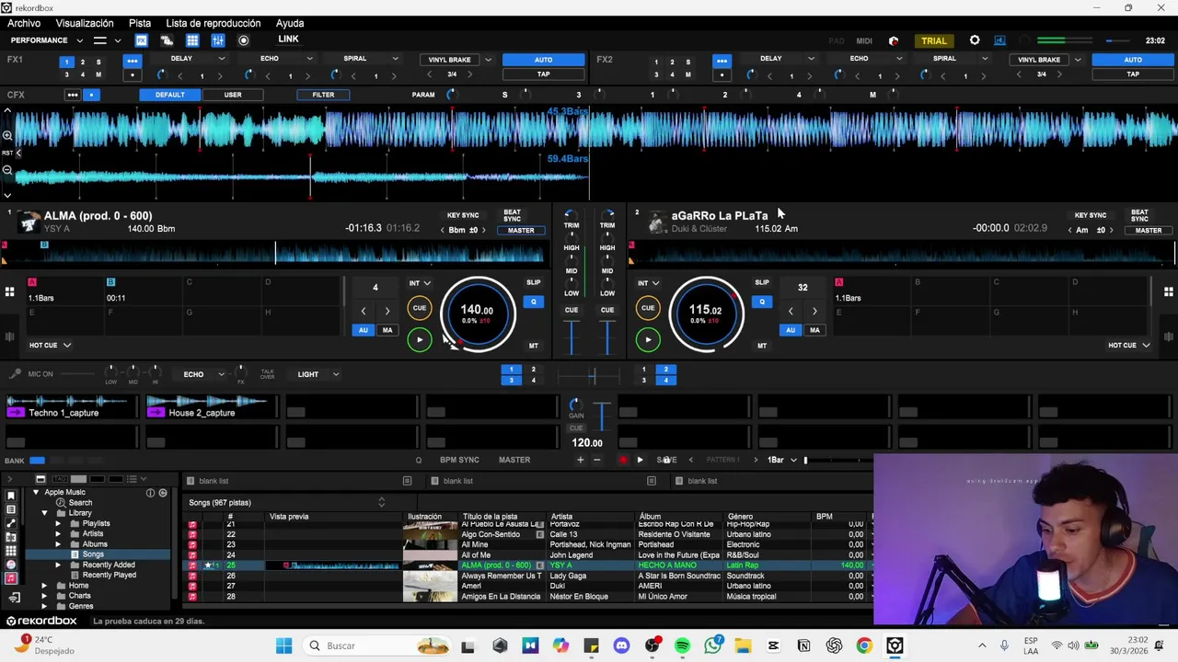Select the Apple Music source icon in sidebar

pos(11,578)
